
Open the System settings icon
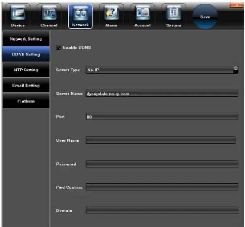[x=174, y=16]
